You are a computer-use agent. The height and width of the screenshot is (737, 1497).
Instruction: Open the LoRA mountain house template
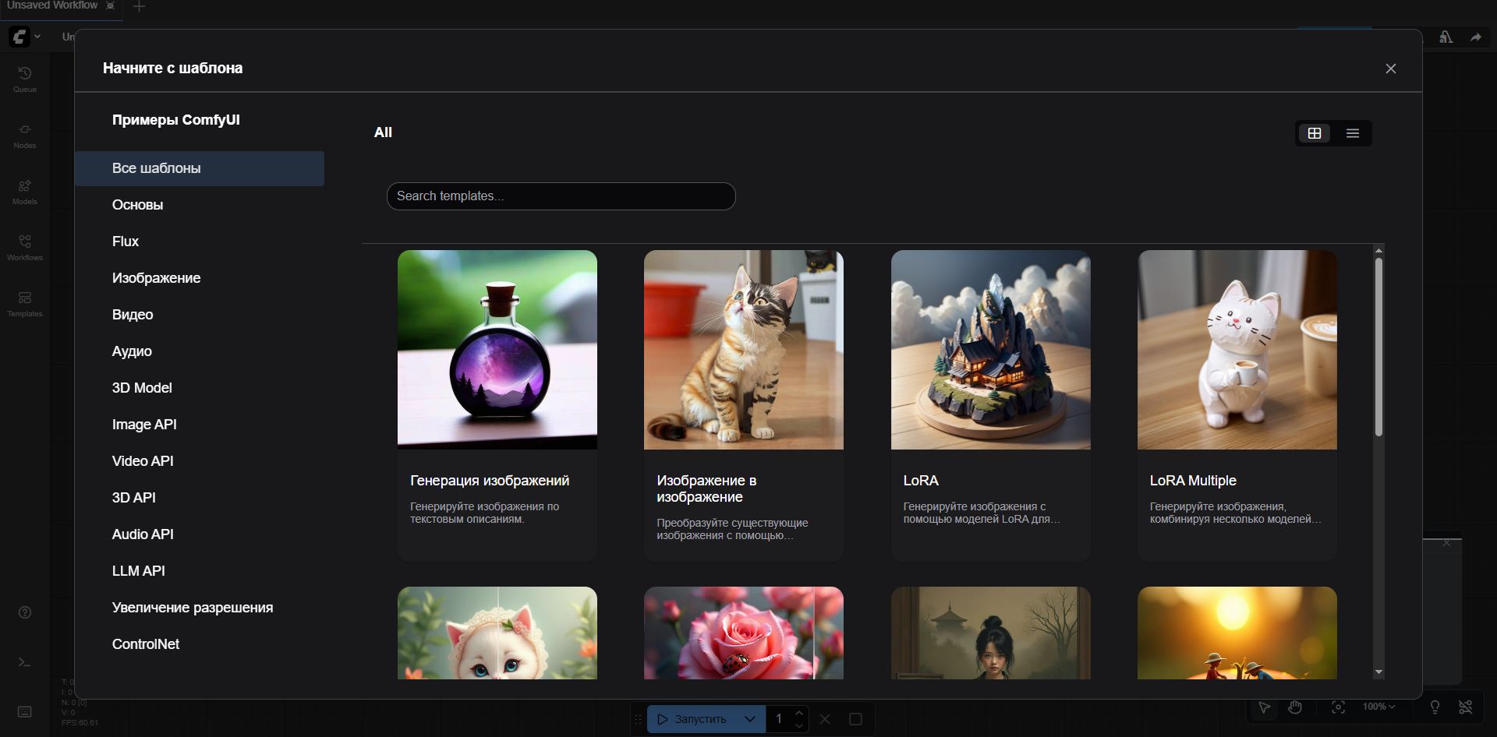(x=991, y=406)
